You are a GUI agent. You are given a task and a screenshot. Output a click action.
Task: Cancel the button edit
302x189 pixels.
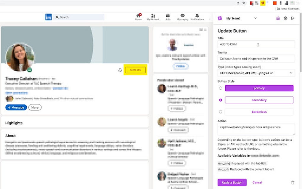[257, 182]
